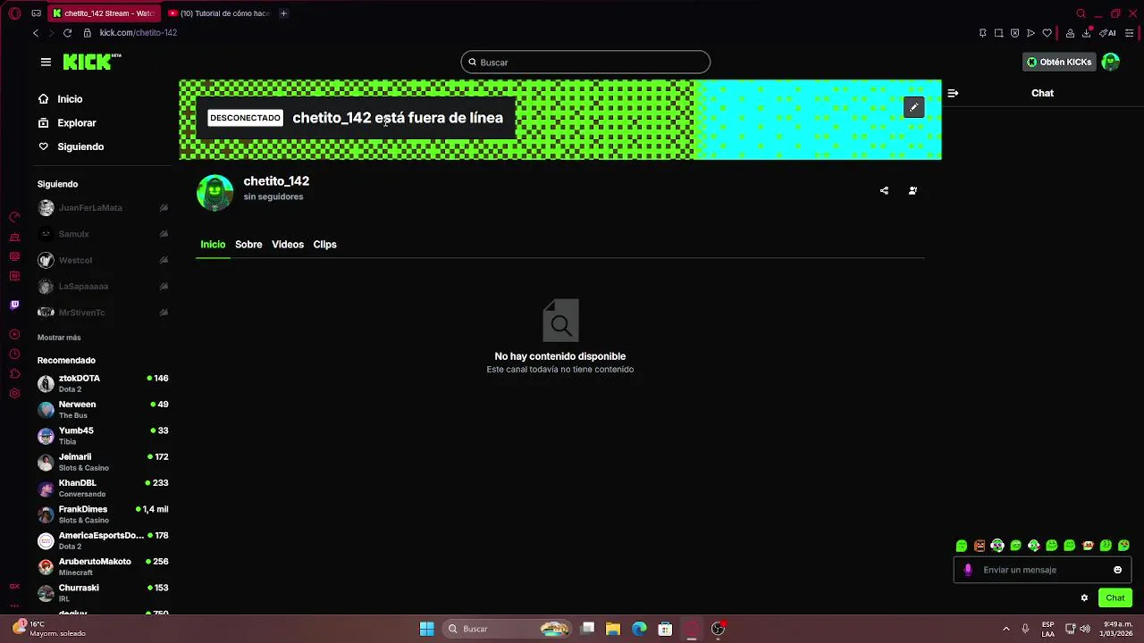Open File Explorer from taskbar
The image size is (1144, 643).
(613, 629)
